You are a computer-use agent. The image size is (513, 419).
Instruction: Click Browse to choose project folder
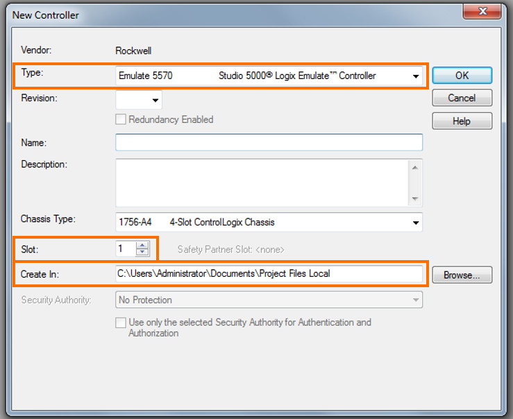click(462, 275)
